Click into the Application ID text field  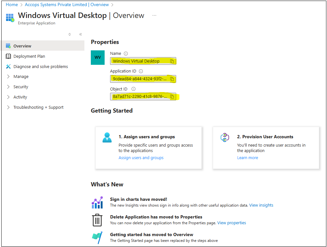tap(139, 79)
